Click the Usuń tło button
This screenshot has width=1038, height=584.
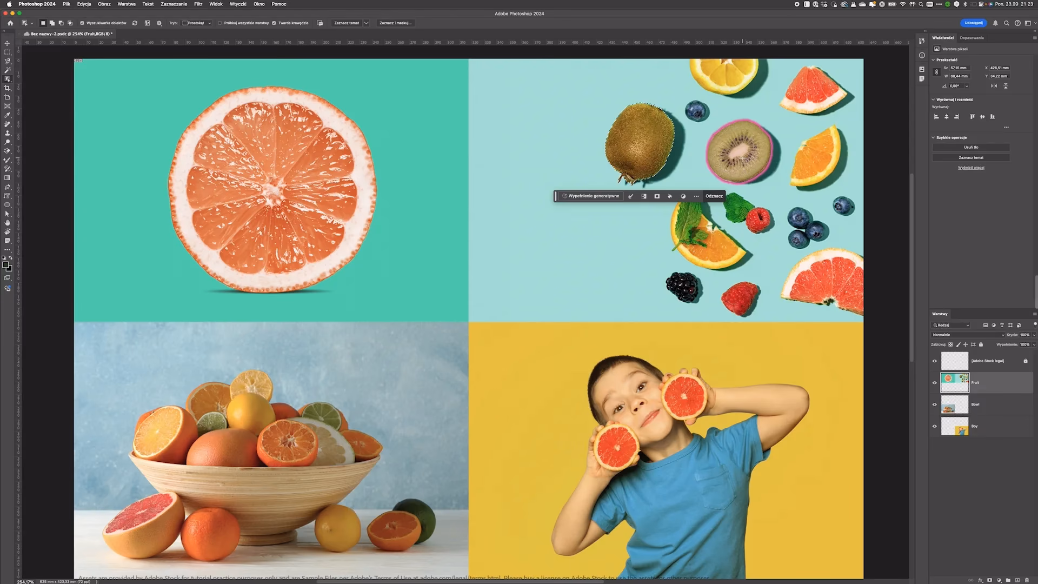970,147
